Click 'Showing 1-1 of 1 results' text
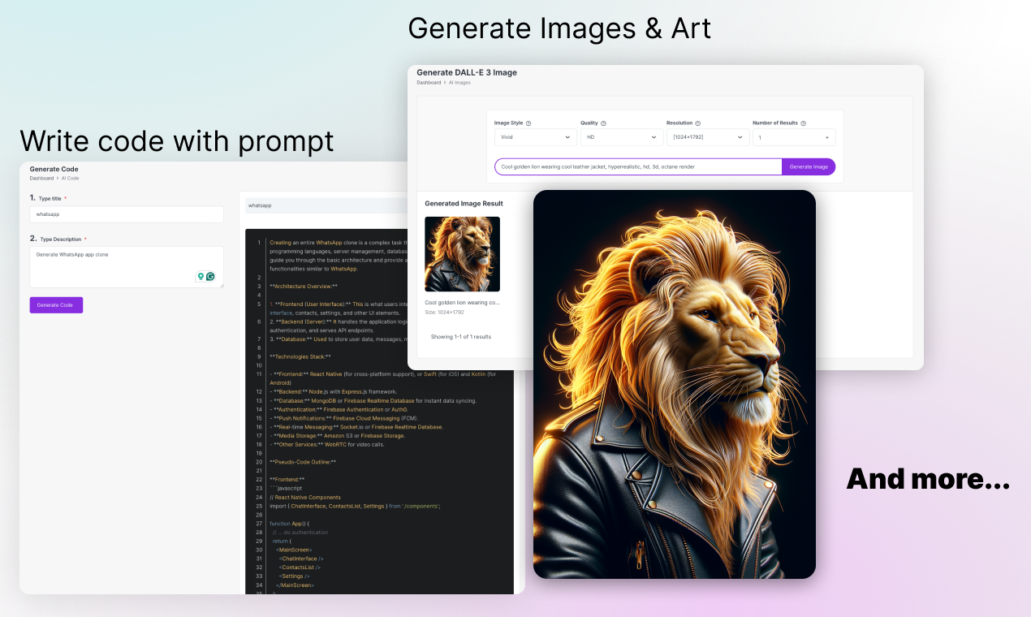 [461, 336]
